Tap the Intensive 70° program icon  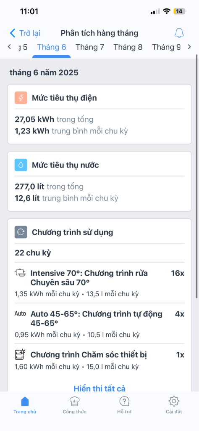tap(21, 273)
